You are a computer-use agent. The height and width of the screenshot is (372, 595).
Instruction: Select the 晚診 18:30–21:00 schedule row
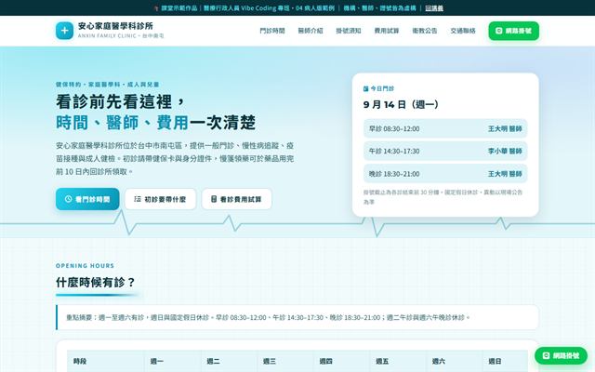pos(445,174)
